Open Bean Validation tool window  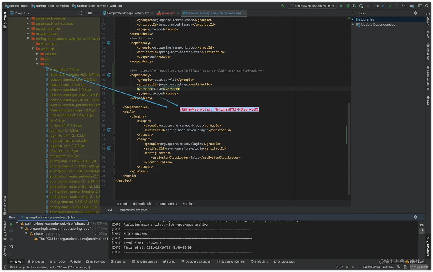(x=428, y=78)
